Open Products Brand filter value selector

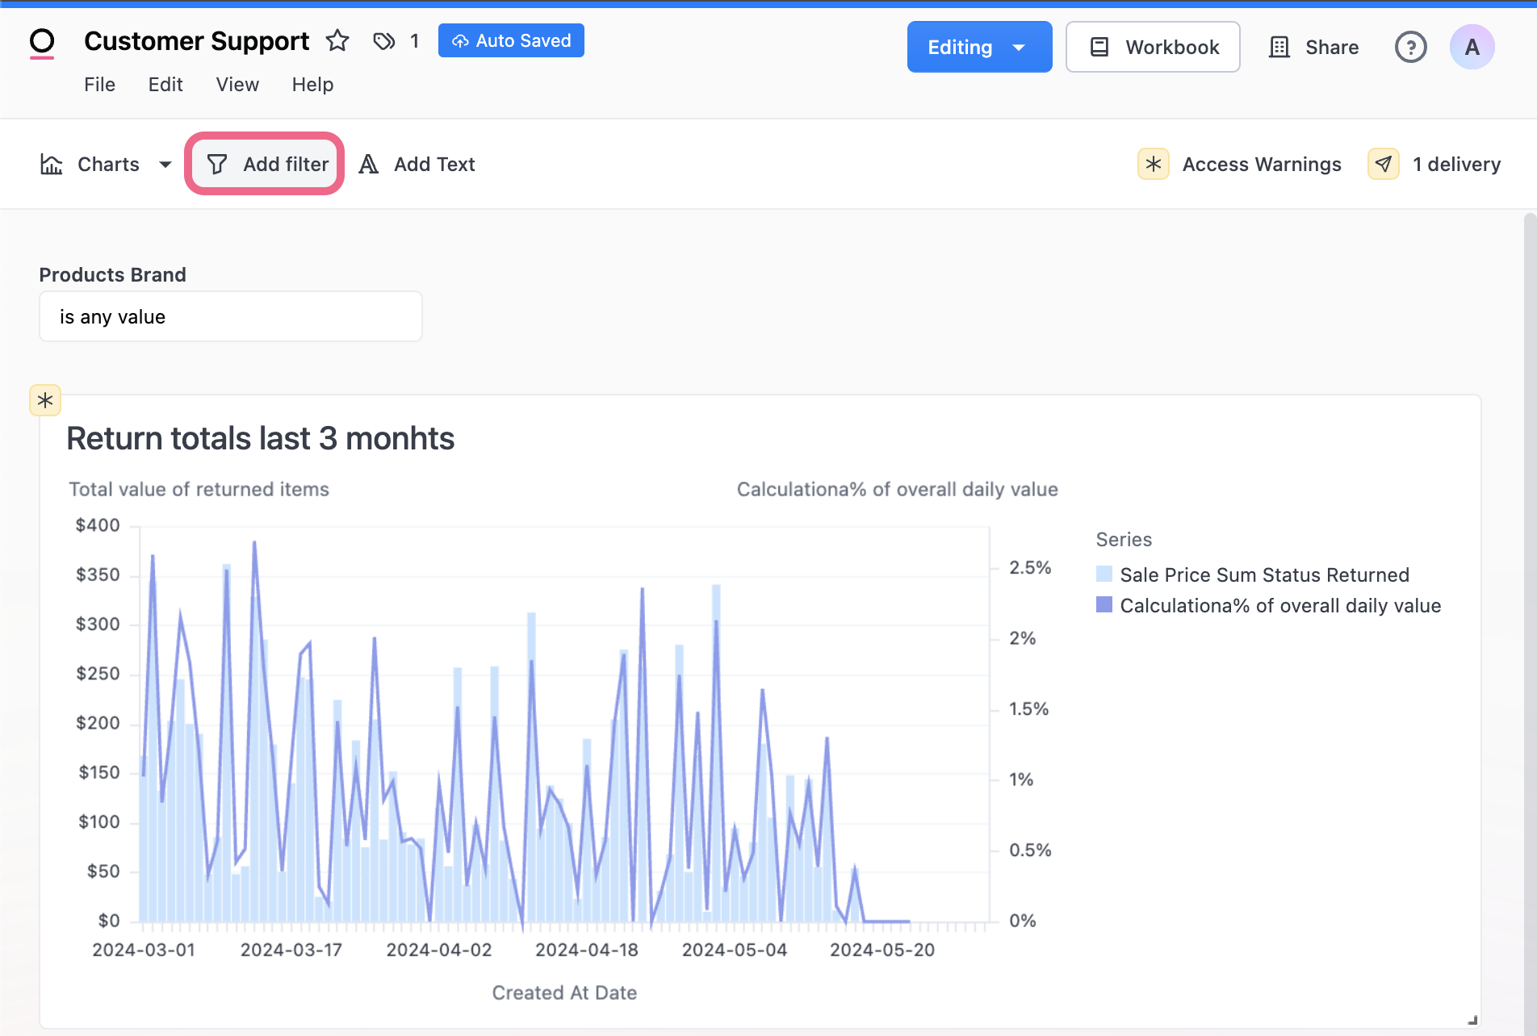231,317
